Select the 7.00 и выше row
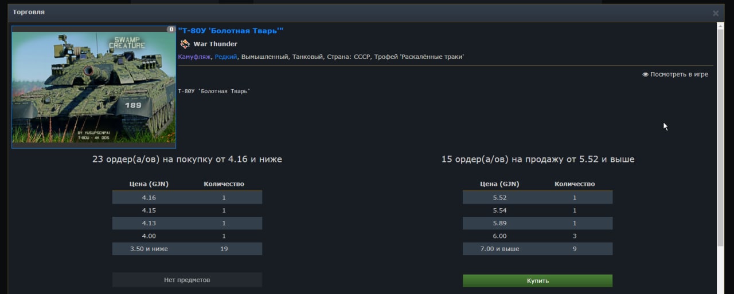This screenshot has height=294, width=734. point(537,249)
